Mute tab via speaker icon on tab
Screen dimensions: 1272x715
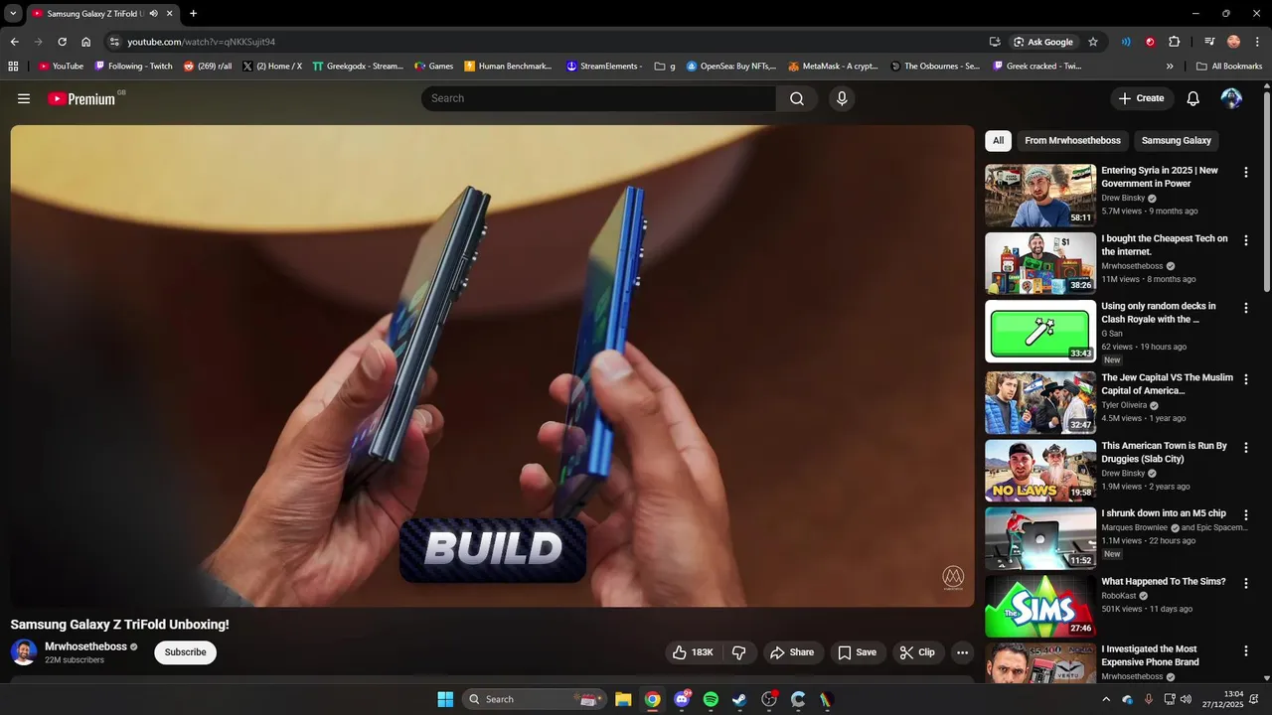[x=154, y=14]
